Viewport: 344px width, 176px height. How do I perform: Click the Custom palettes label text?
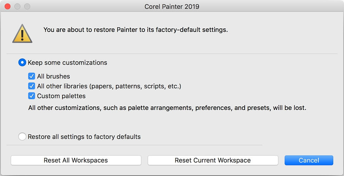(61, 96)
